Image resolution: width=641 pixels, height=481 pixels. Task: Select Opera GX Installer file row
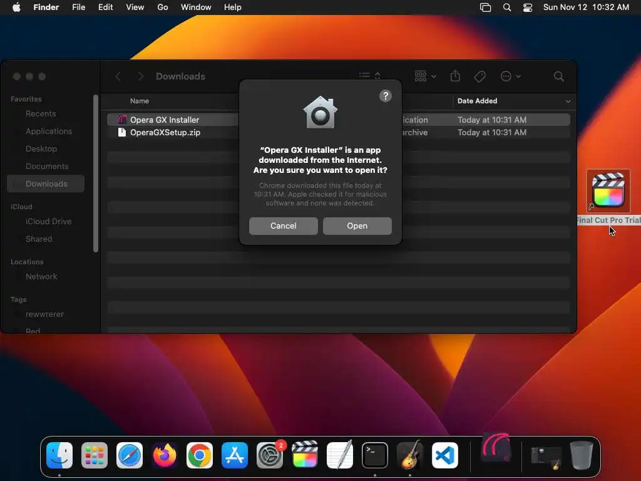pos(339,120)
